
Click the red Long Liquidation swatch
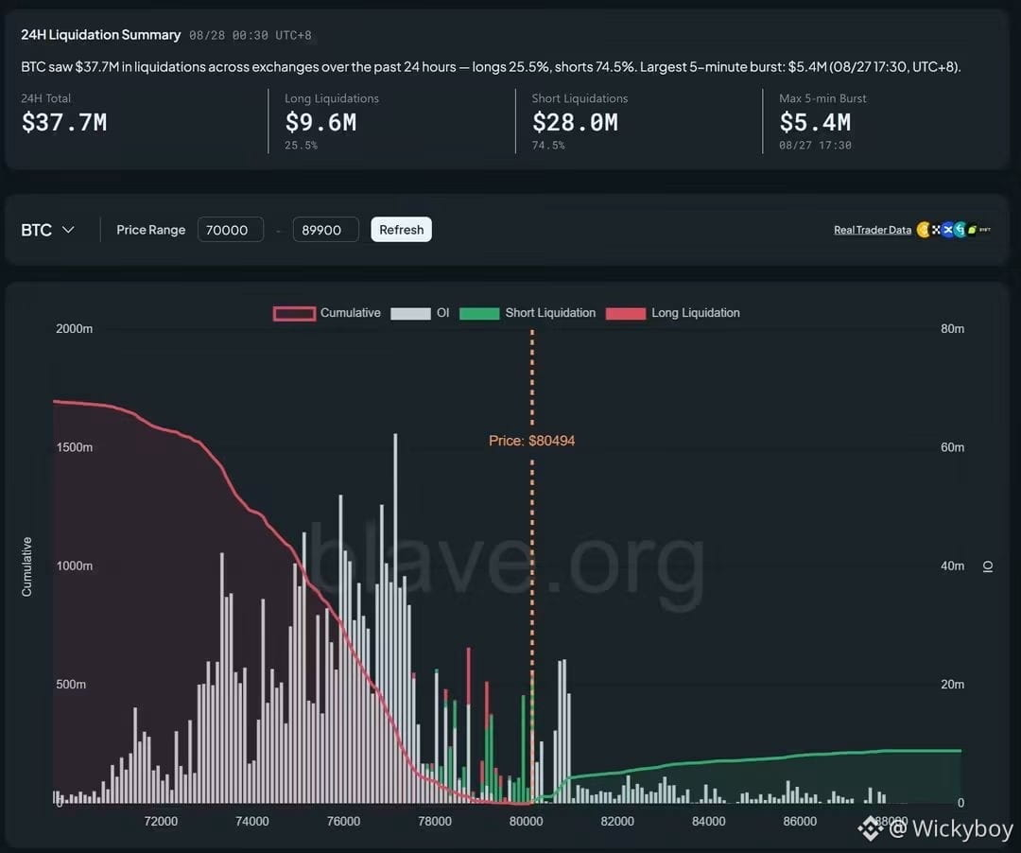point(626,314)
